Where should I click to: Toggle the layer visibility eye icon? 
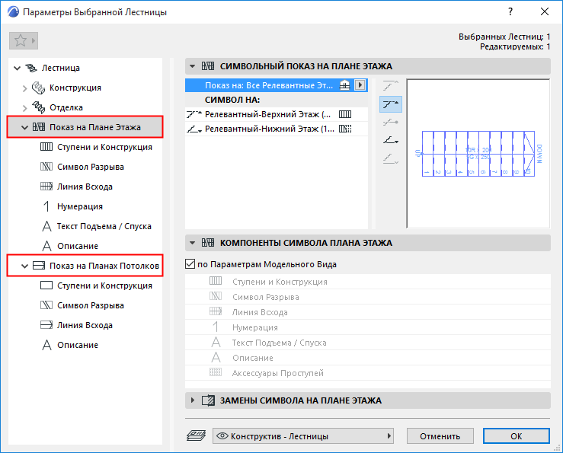tap(222, 435)
